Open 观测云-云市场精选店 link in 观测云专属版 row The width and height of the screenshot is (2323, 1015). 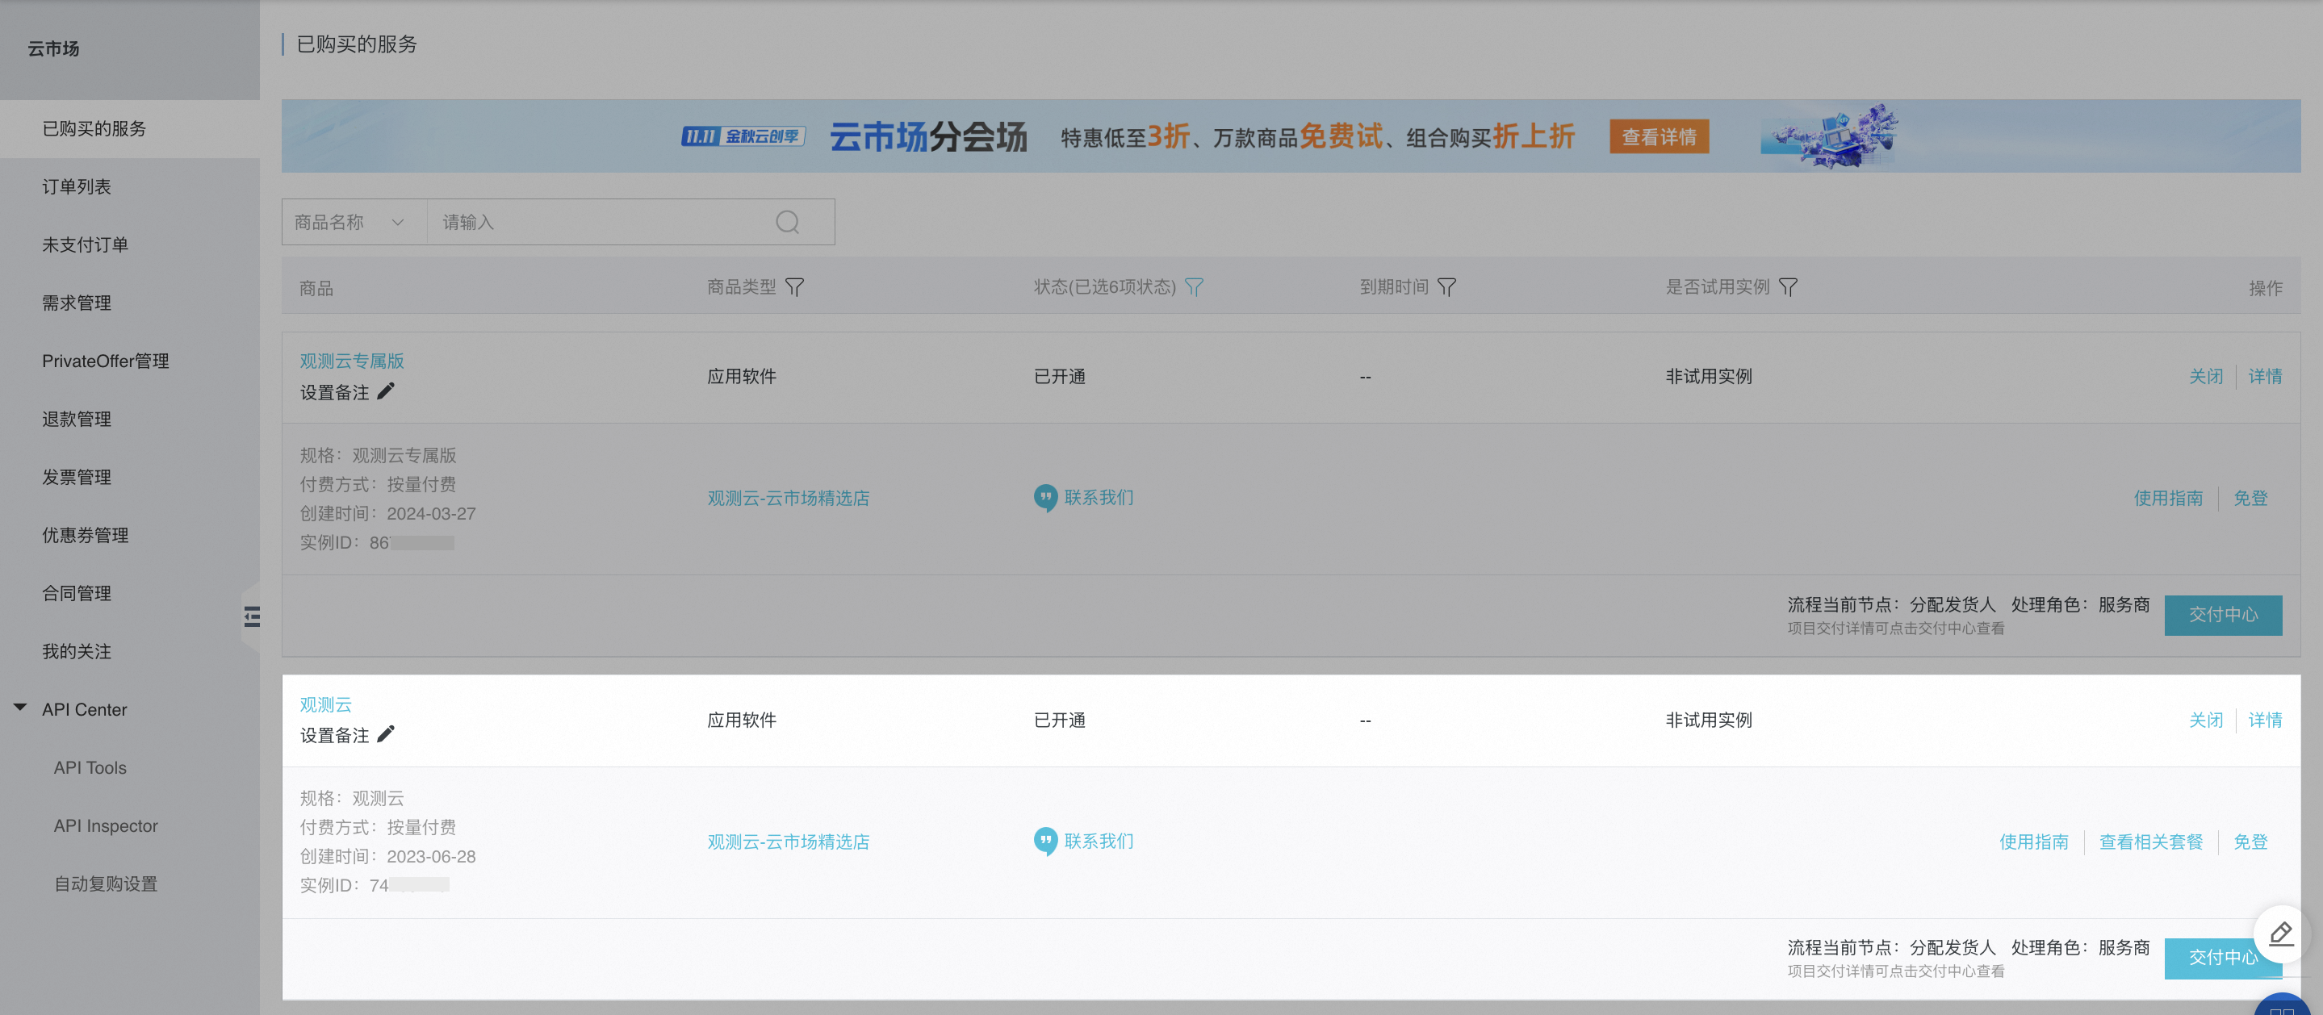pyautogui.click(x=788, y=499)
